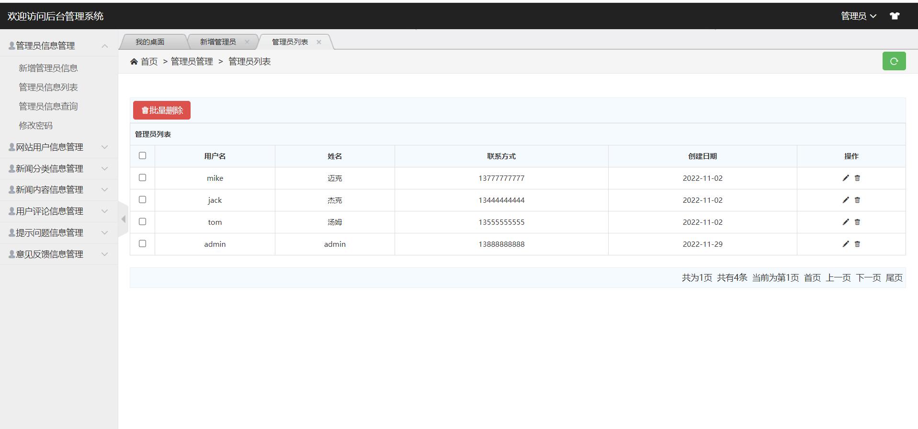Click 首页 breadcrumb link

149,61
